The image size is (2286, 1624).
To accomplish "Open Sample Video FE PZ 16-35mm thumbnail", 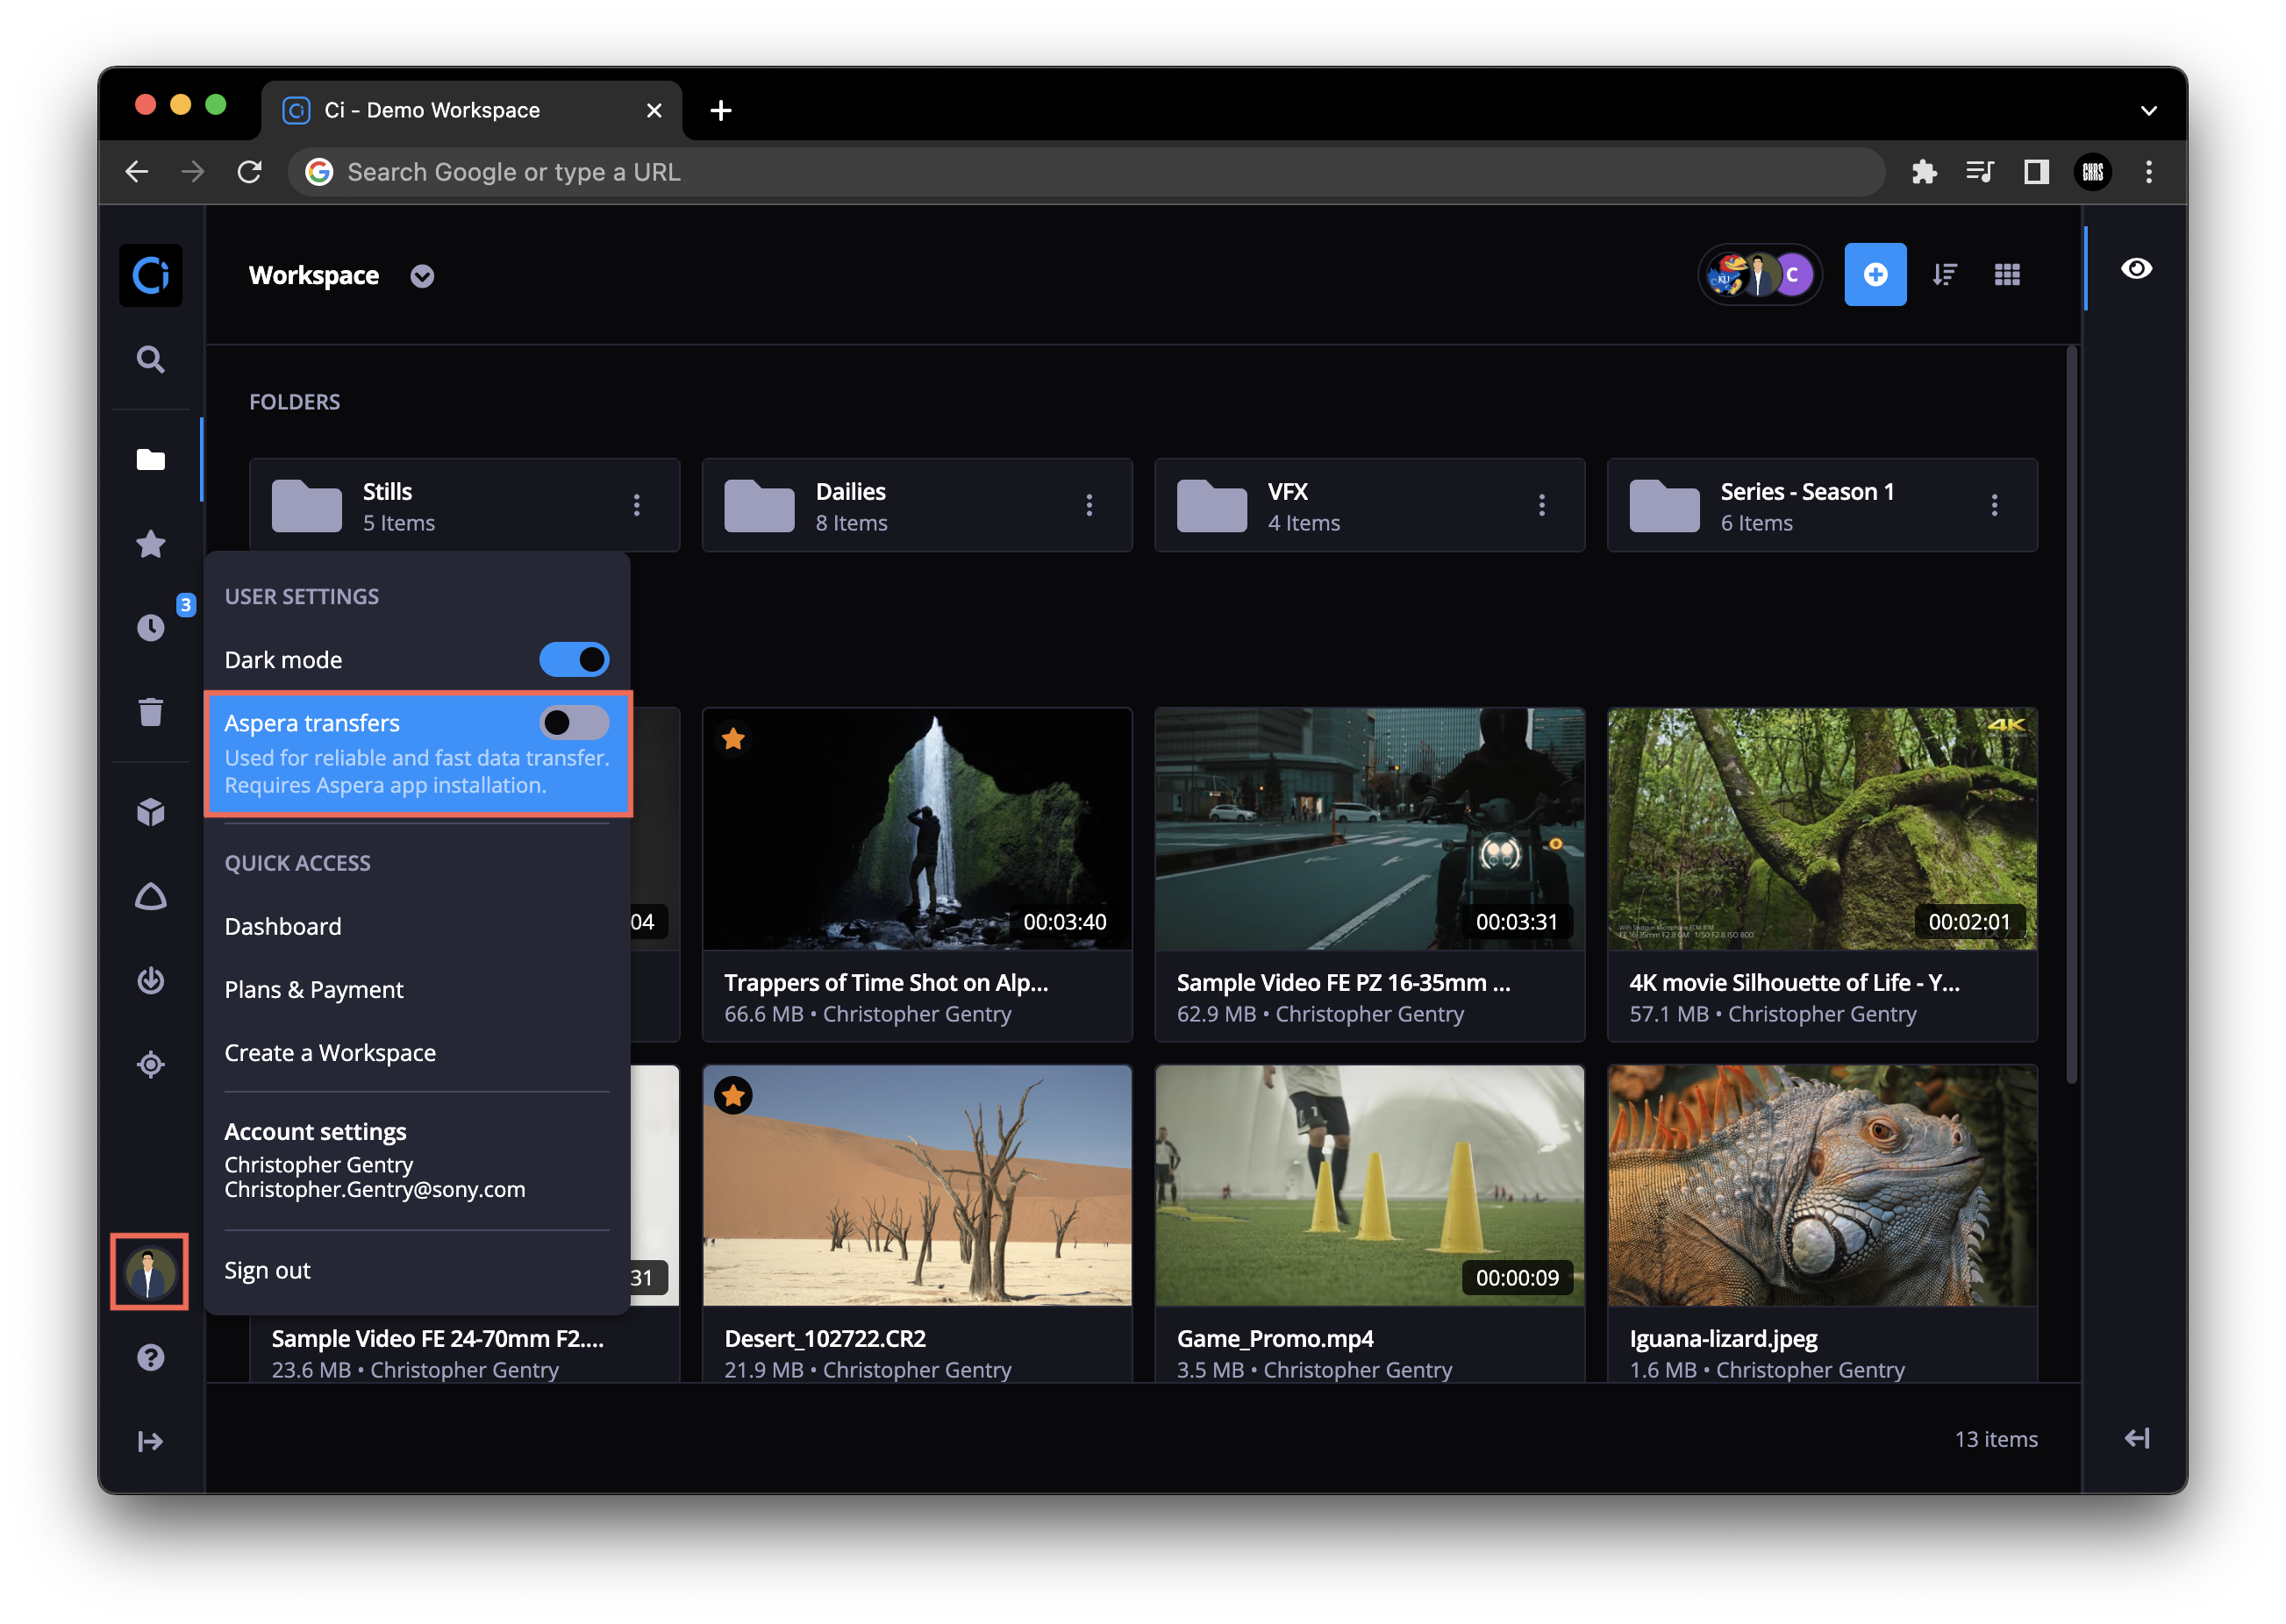I will tap(1368, 828).
